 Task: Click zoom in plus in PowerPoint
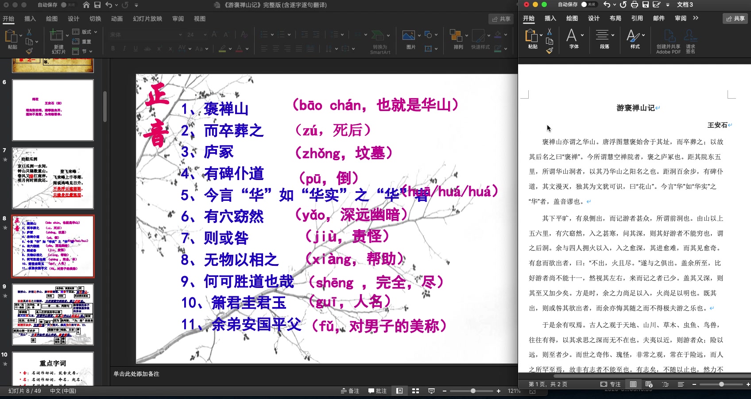point(499,391)
